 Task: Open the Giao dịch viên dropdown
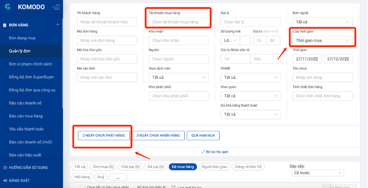click(179, 77)
